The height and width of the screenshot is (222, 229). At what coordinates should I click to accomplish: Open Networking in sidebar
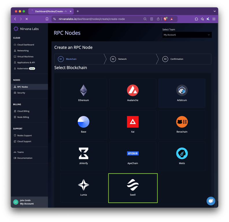(21, 51)
